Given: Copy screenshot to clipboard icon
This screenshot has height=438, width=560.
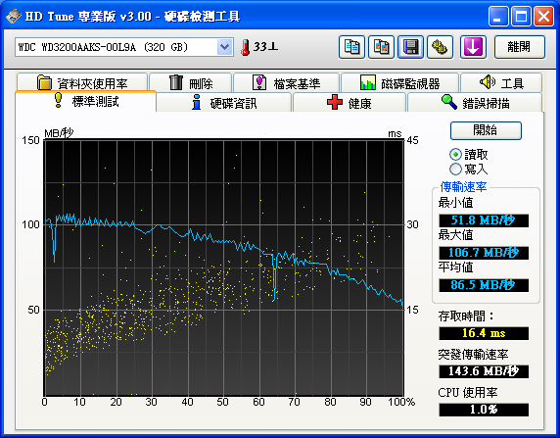Looking at the screenshot, I should click(382, 47).
